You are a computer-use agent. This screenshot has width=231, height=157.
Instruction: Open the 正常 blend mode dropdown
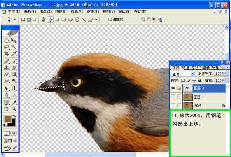pyautogui.click(x=193, y=74)
